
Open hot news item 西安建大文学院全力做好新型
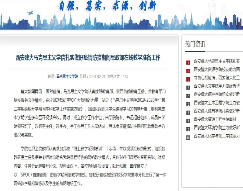pos(217,86)
